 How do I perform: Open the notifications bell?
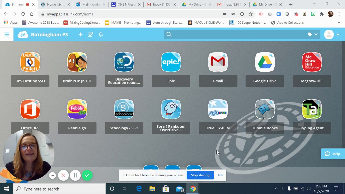tap(101, 34)
